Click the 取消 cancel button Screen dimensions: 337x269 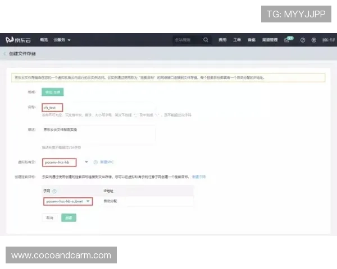[49, 218]
